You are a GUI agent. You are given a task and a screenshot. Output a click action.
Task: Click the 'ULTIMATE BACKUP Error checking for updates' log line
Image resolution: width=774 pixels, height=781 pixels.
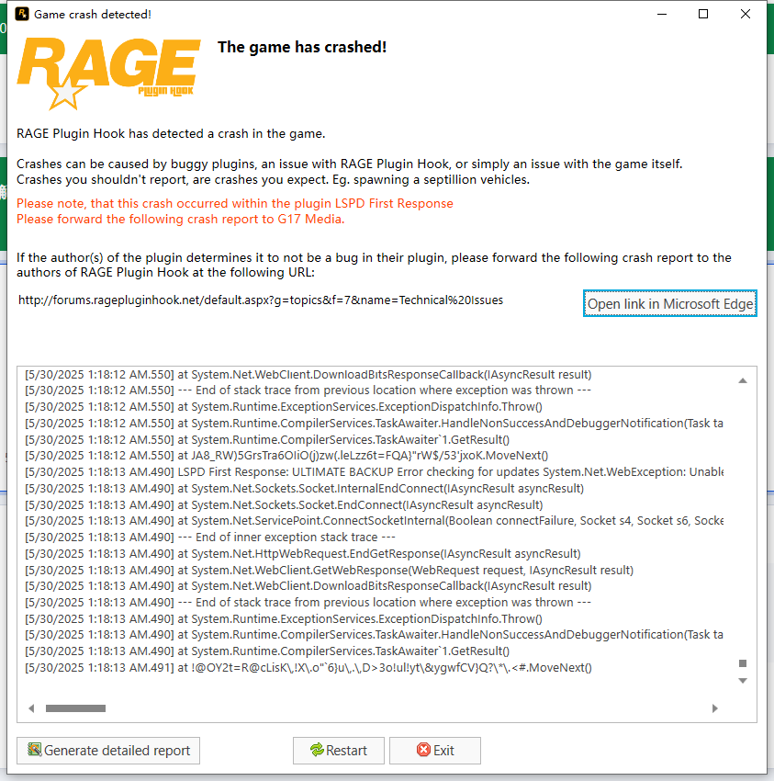[374, 471]
